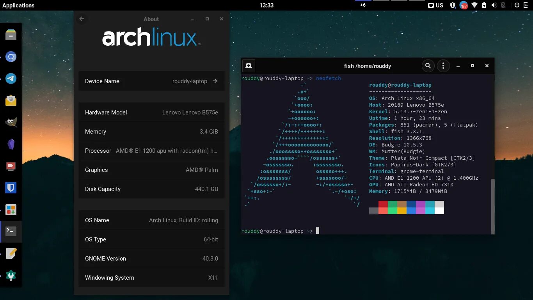Click the 'DE: Budgie 10.5.3' line
Viewport: 533px width, 300px height.
tap(396, 145)
